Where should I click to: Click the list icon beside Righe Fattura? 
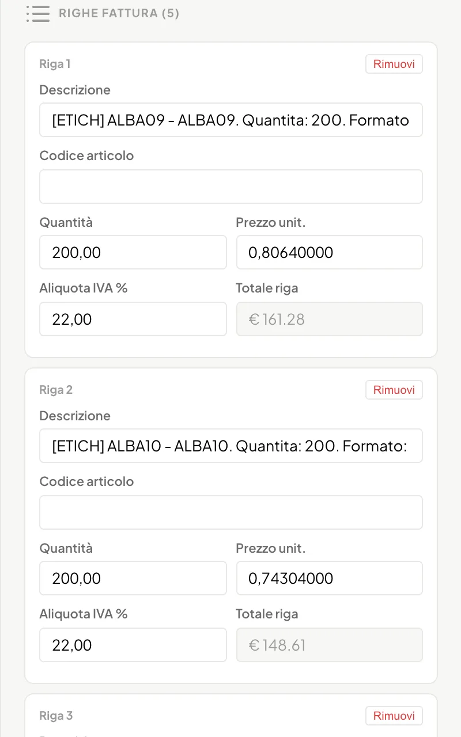(x=37, y=13)
